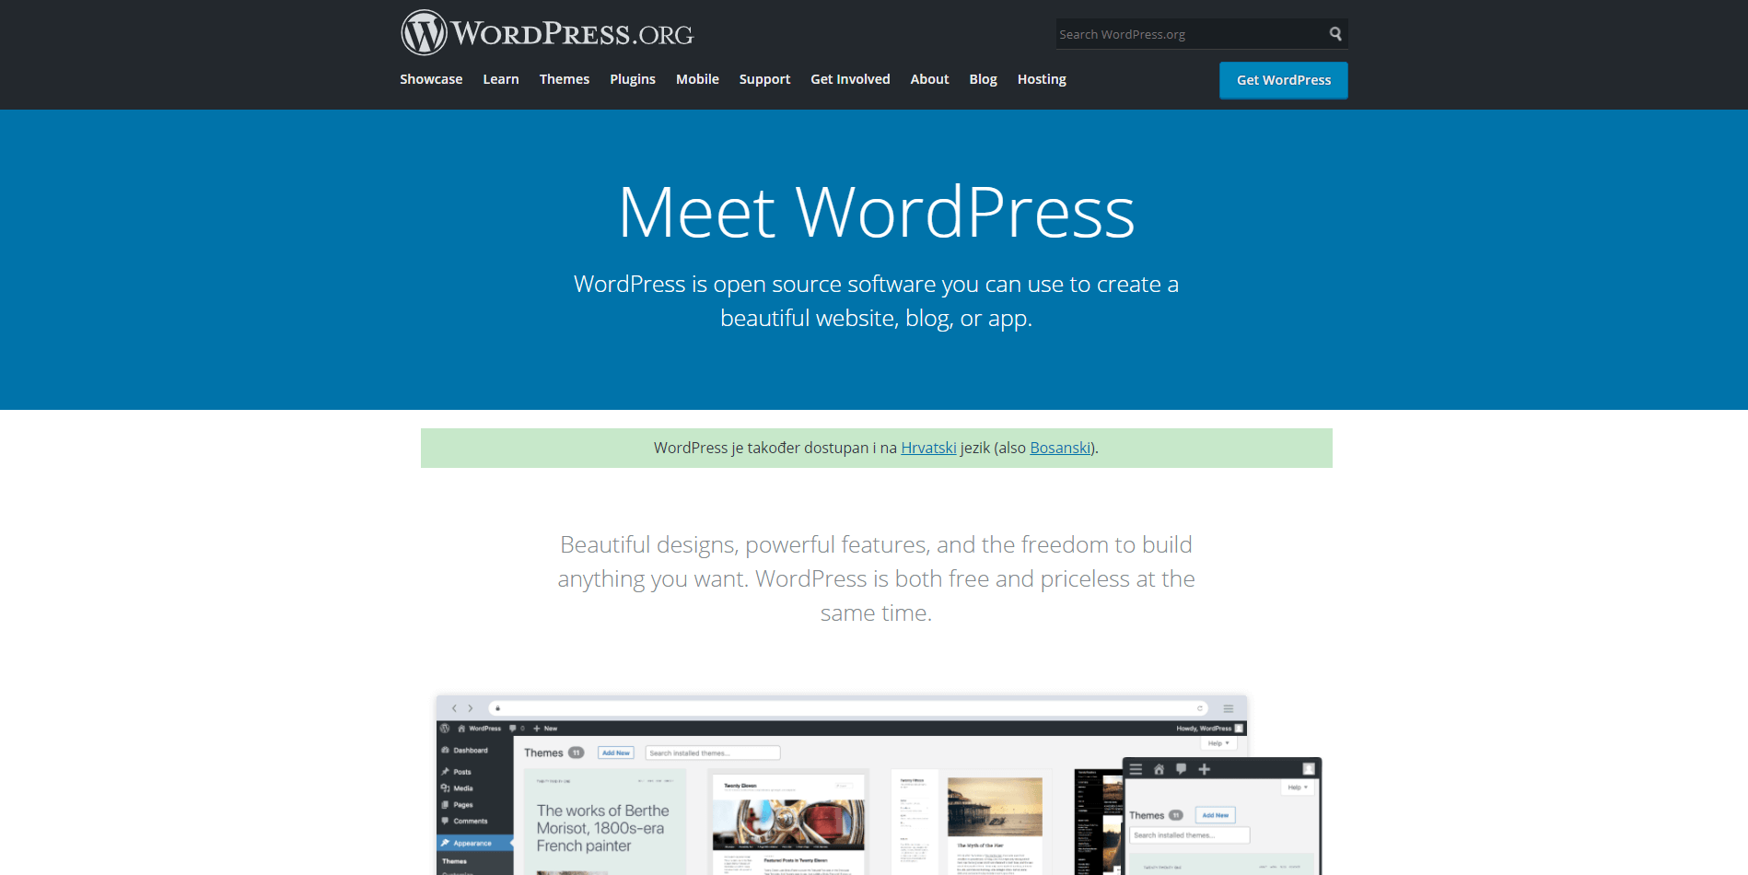The width and height of the screenshot is (1748, 875).
Task: Open the Support section
Action: 764,79
